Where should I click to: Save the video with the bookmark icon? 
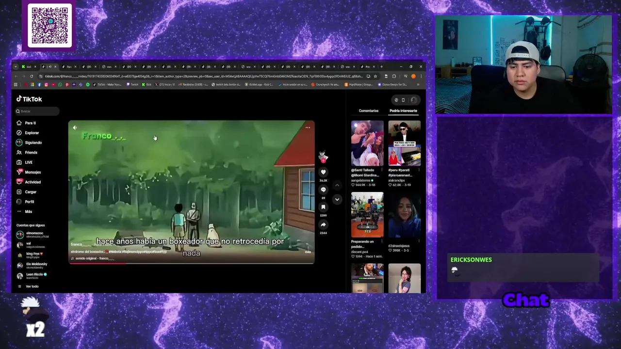click(x=323, y=207)
